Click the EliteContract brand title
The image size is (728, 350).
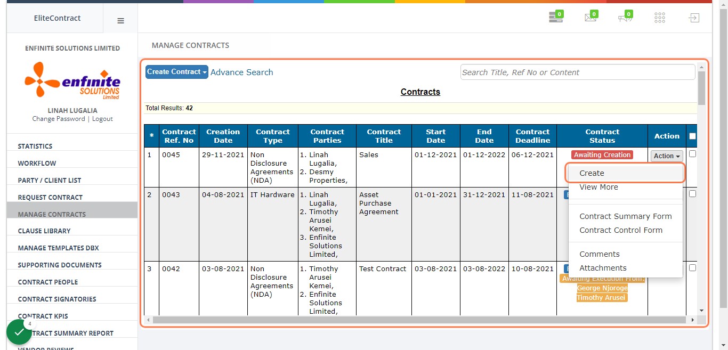[x=57, y=18]
